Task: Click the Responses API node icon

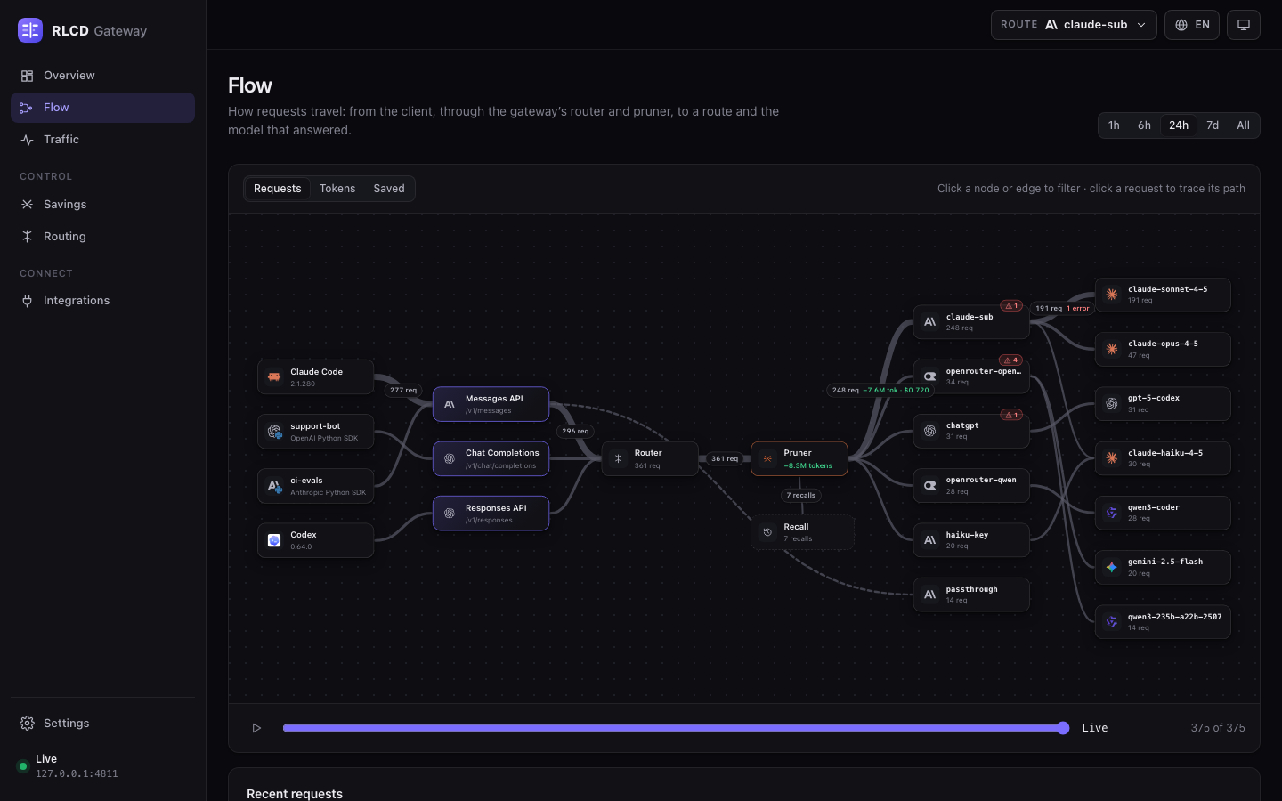Action: tap(450, 514)
